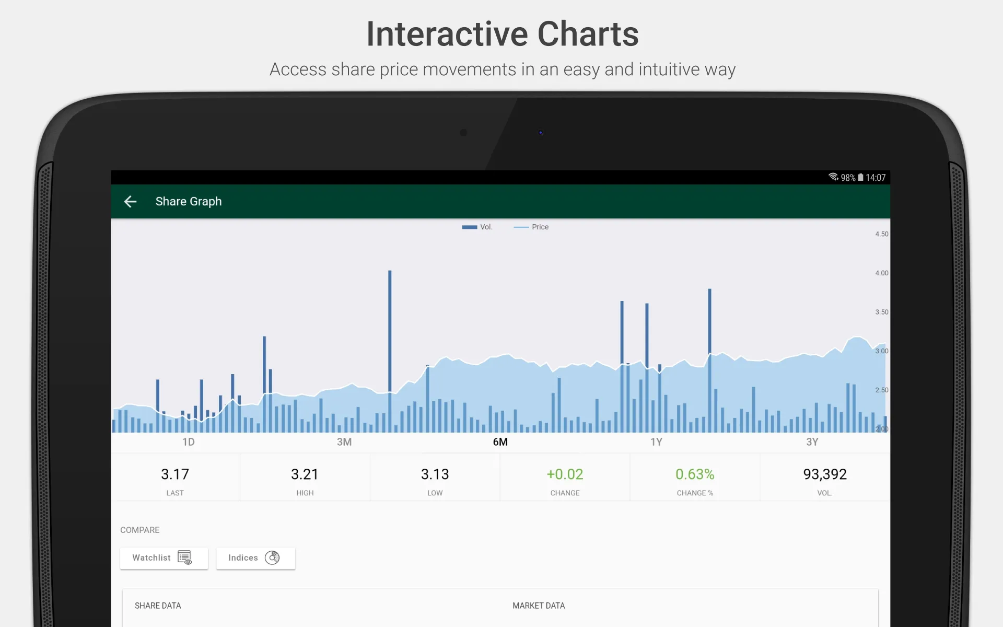This screenshot has height=627, width=1003.
Task: Toggle the Vol. legend entry
Action: [477, 227]
